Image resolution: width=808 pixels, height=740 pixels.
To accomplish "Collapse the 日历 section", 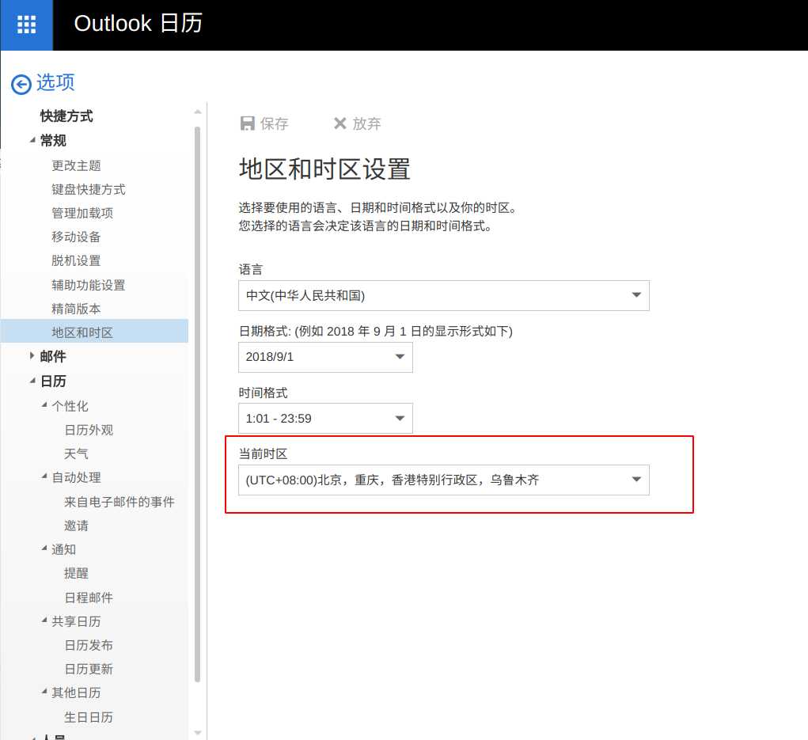I will 33,381.
